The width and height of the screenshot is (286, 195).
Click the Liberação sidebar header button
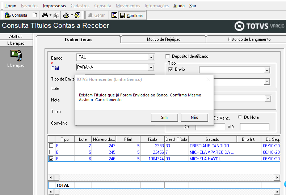[x=16, y=43]
